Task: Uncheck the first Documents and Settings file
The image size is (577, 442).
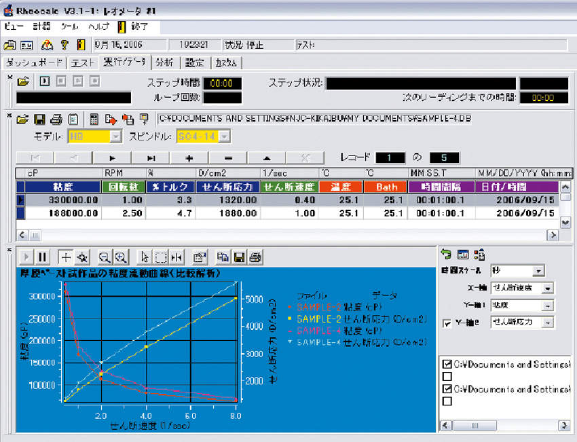Action: coord(447,364)
